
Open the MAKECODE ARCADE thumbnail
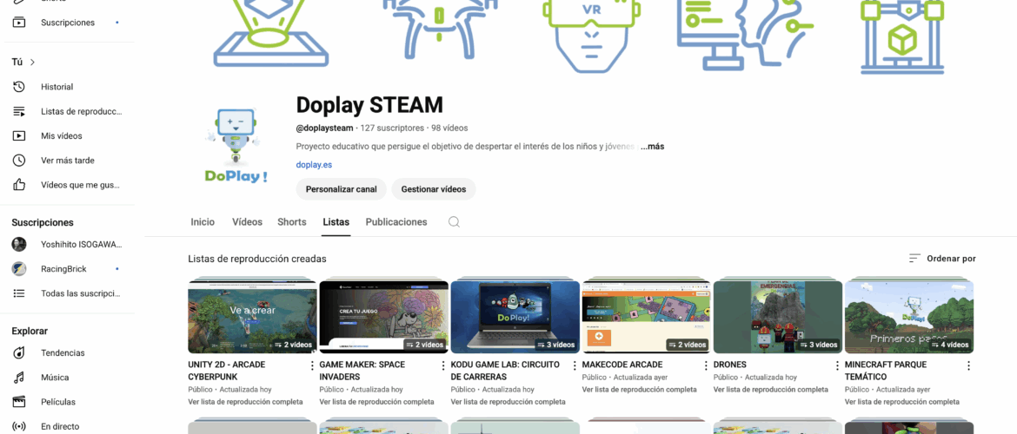(x=647, y=317)
